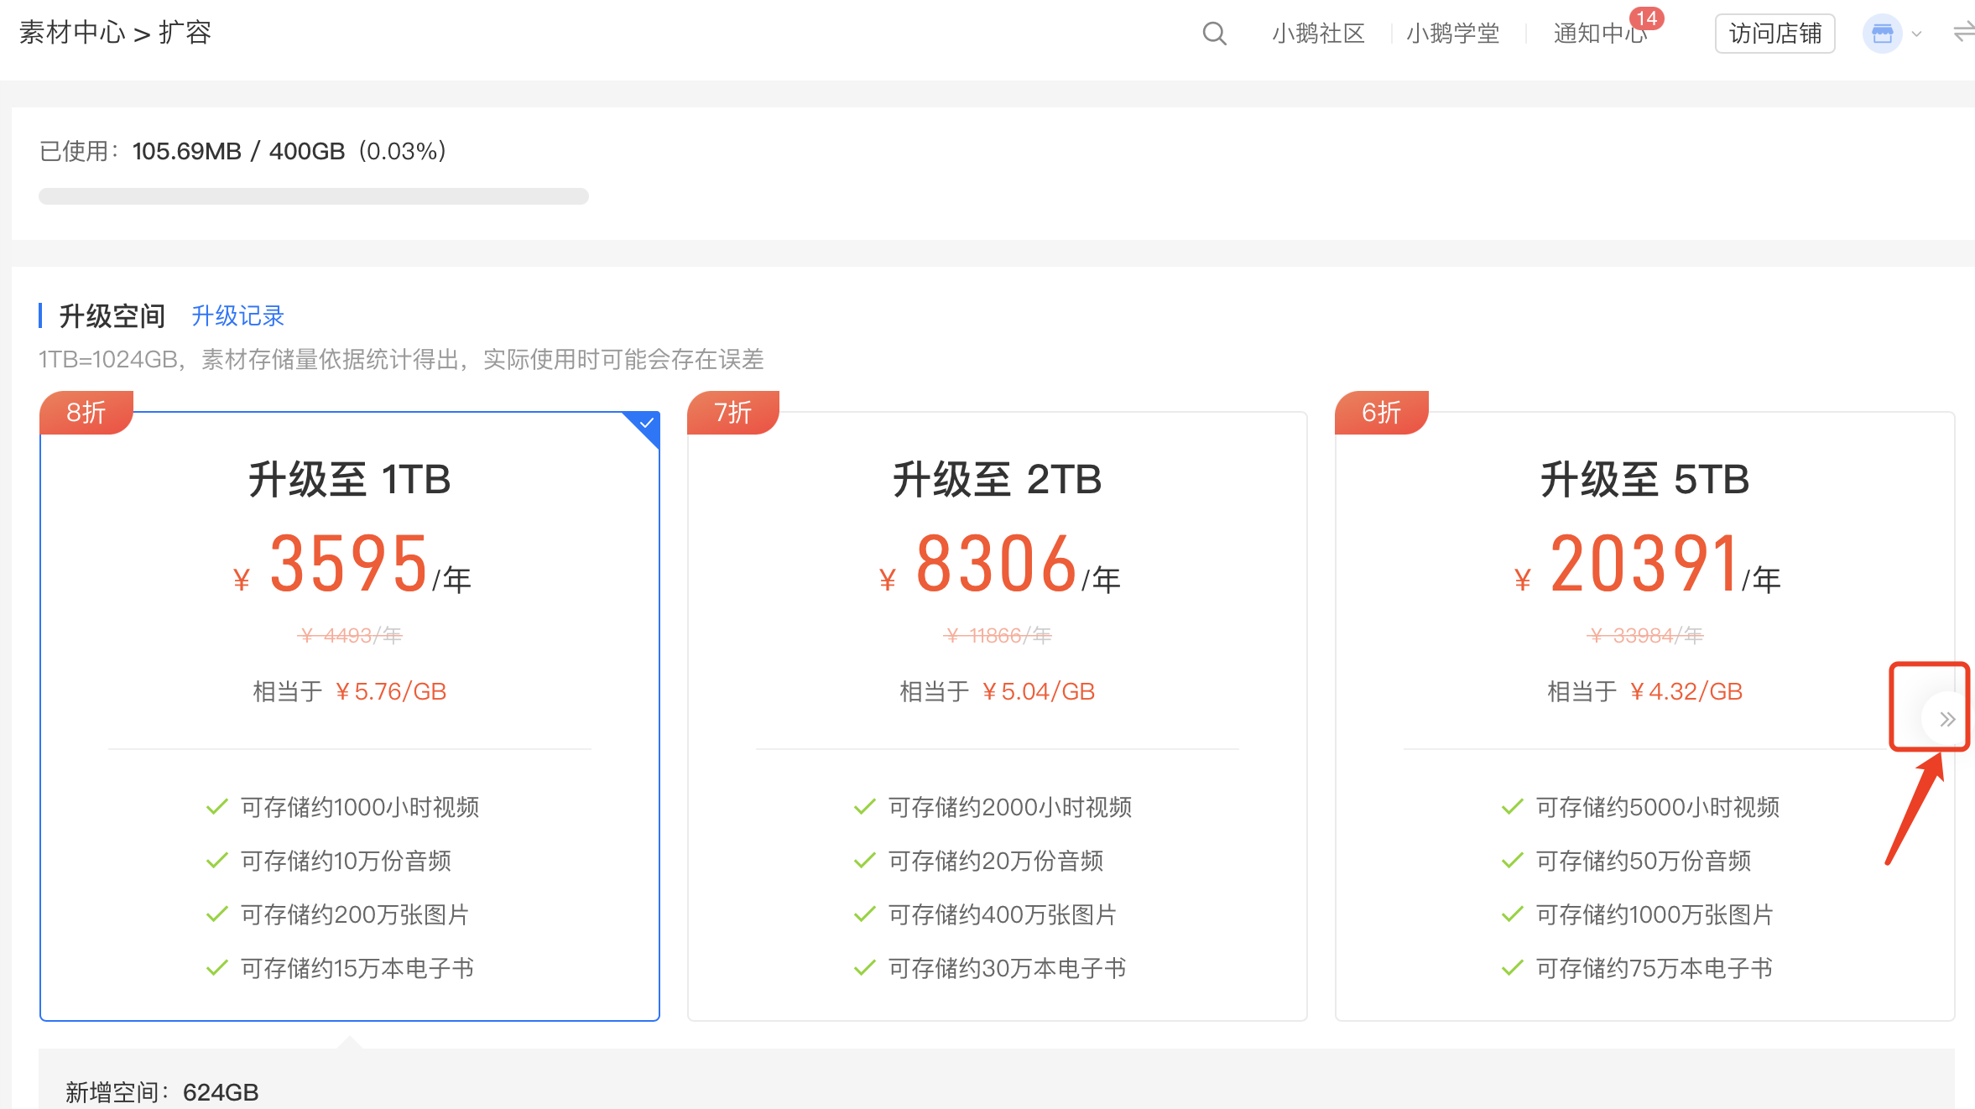This screenshot has width=1975, height=1109.
Task: Open 通知中心 notifications
Action: [x=1599, y=34]
